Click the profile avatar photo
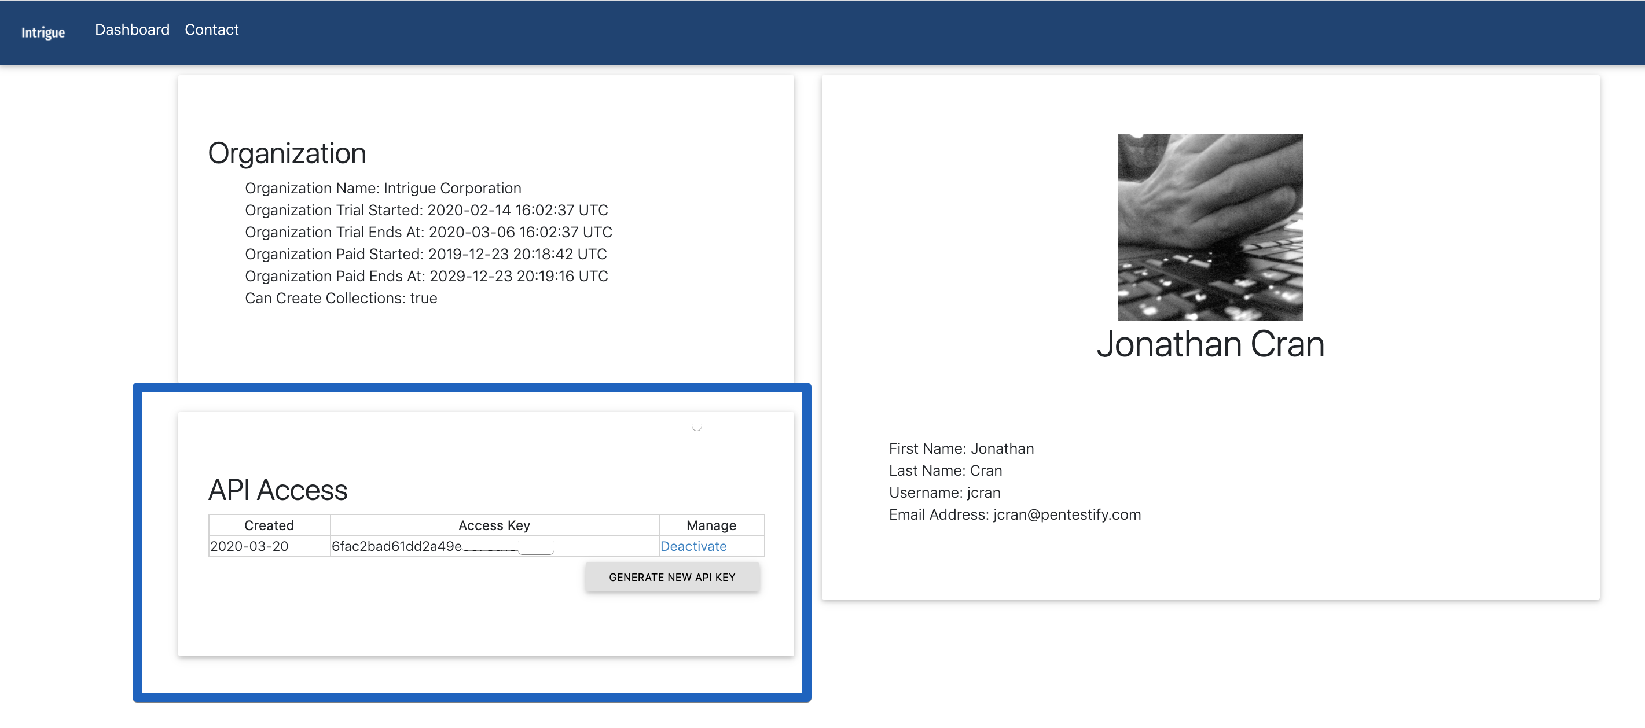1645x728 pixels. tap(1210, 227)
